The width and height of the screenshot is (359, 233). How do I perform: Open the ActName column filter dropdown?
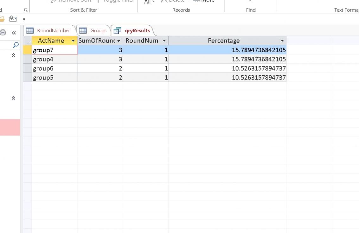click(x=73, y=41)
